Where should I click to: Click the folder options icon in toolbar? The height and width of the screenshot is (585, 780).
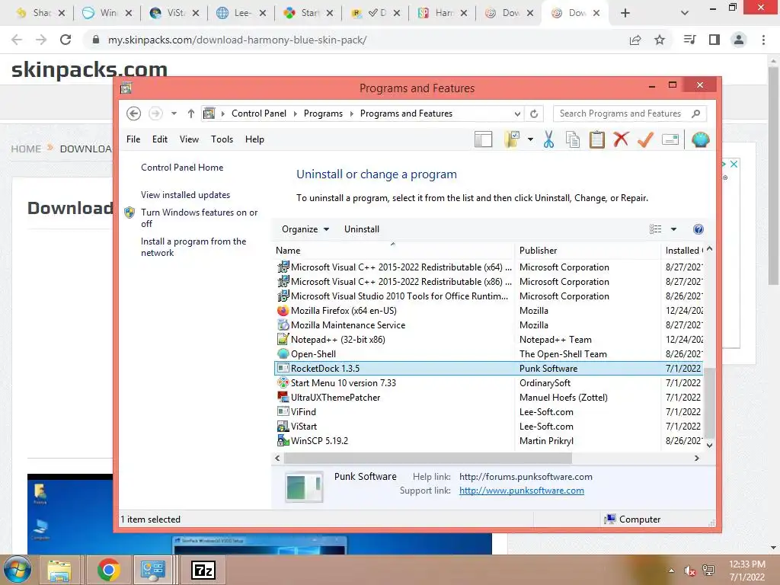[x=512, y=140]
